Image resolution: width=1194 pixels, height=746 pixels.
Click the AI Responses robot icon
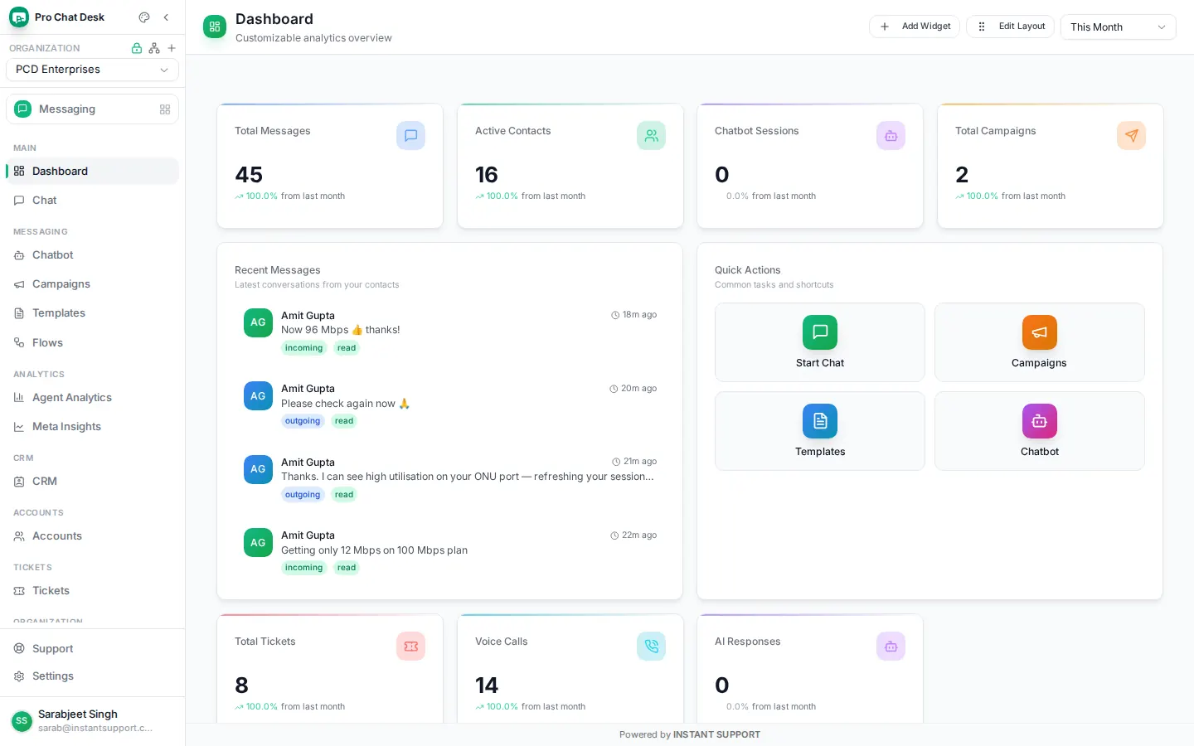point(891,647)
